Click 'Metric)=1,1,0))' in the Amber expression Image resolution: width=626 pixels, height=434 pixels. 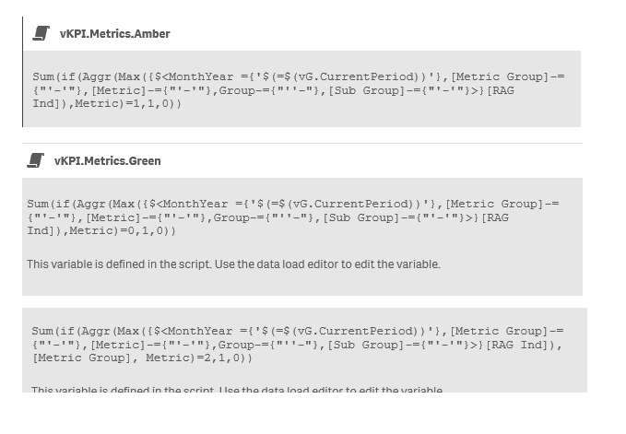click(131, 103)
